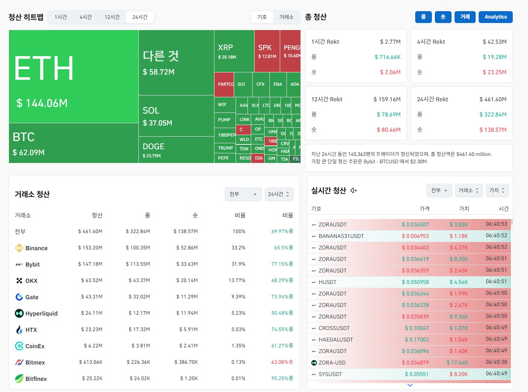
Task: Click the TRUMP heatmap tile
Action: [x=225, y=148]
